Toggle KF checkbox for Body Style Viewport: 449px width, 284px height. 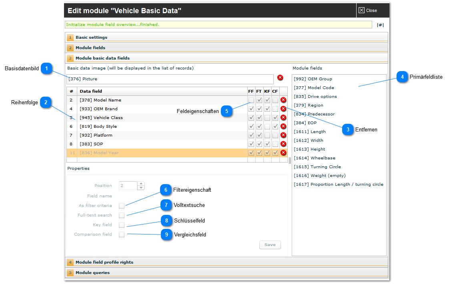click(x=267, y=127)
